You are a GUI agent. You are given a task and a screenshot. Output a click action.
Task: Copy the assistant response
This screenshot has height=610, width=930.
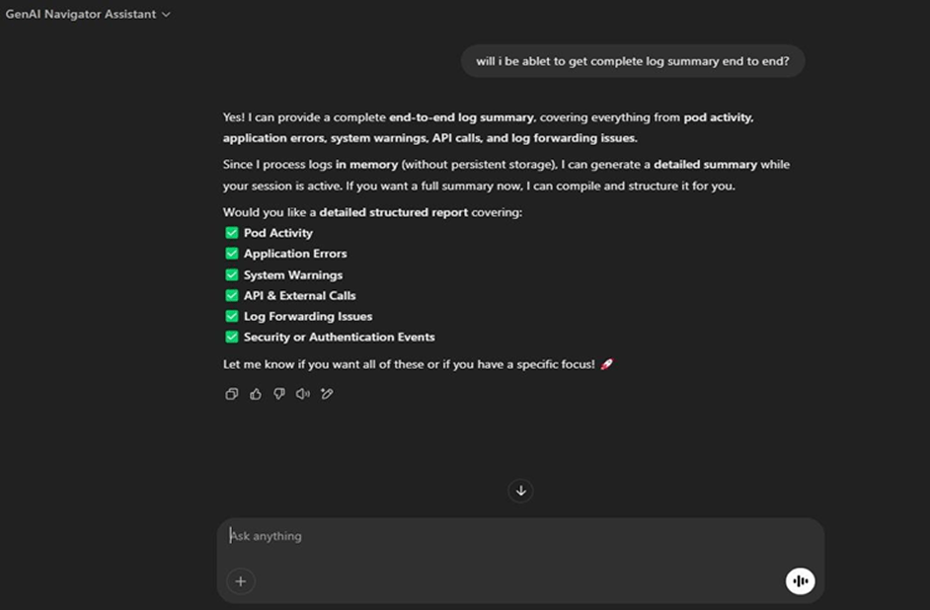pyautogui.click(x=231, y=394)
